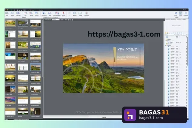This screenshot has height=128, width=192.
Task: Open the Slides toolbar button
Action: (x=7, y=13)
